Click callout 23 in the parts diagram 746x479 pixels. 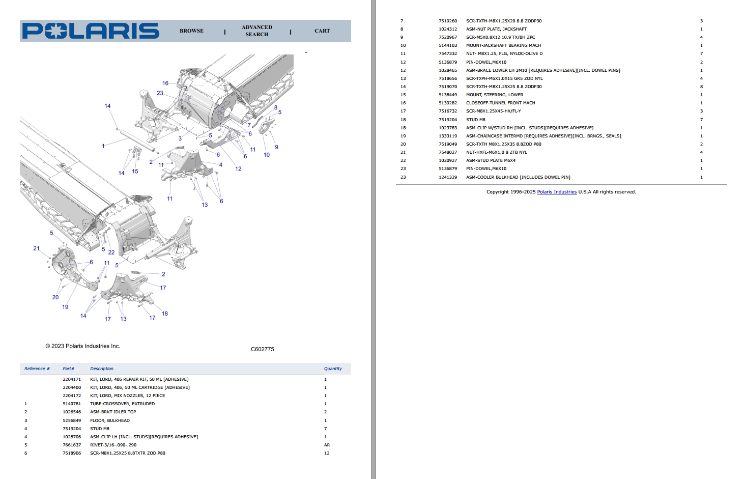(x=160, y=93)
